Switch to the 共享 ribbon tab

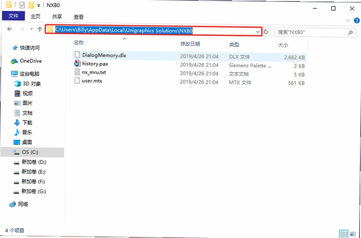coord(57,17)
